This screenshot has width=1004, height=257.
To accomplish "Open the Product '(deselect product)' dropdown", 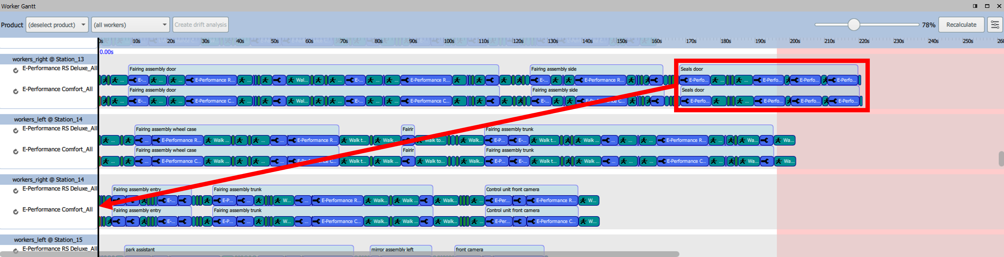I will 57,25.
